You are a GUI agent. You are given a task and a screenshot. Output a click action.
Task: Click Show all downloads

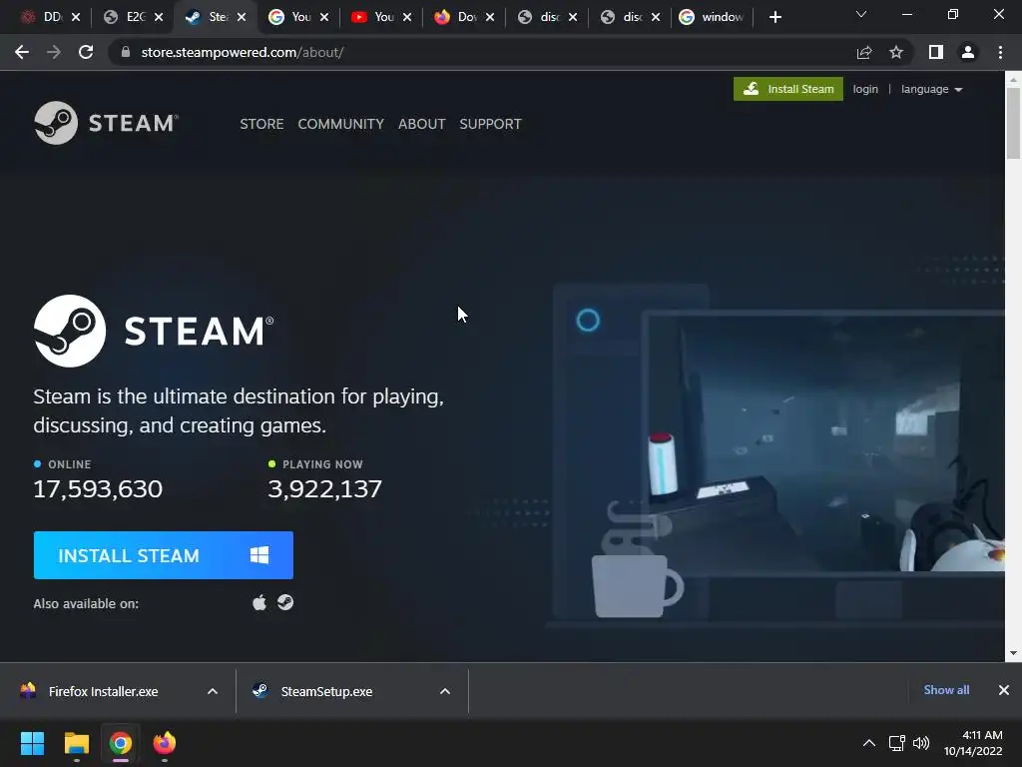pos(946,690)
